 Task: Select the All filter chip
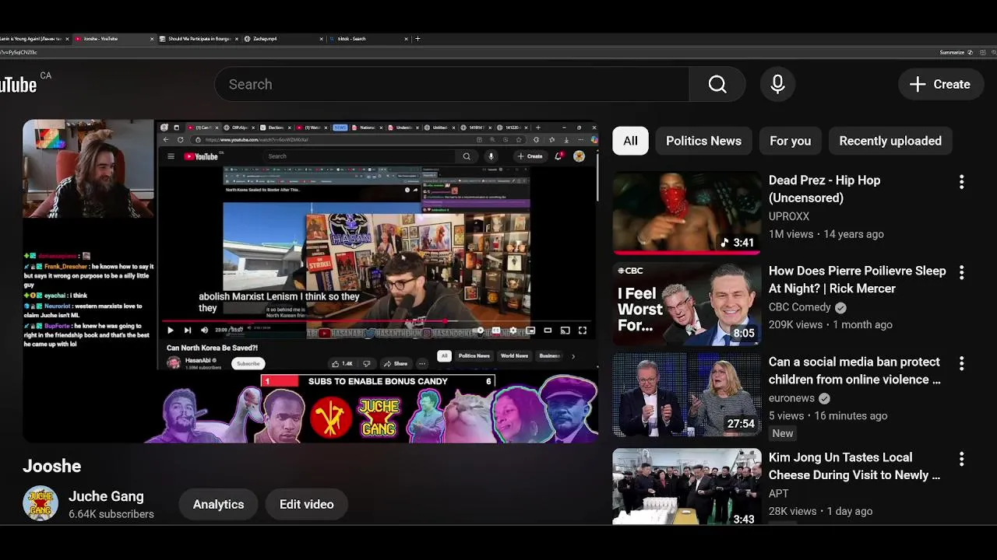630,141
